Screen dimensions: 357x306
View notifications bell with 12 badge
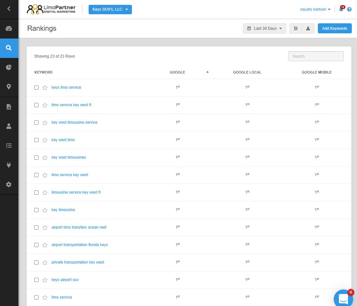tap(341, 9)
